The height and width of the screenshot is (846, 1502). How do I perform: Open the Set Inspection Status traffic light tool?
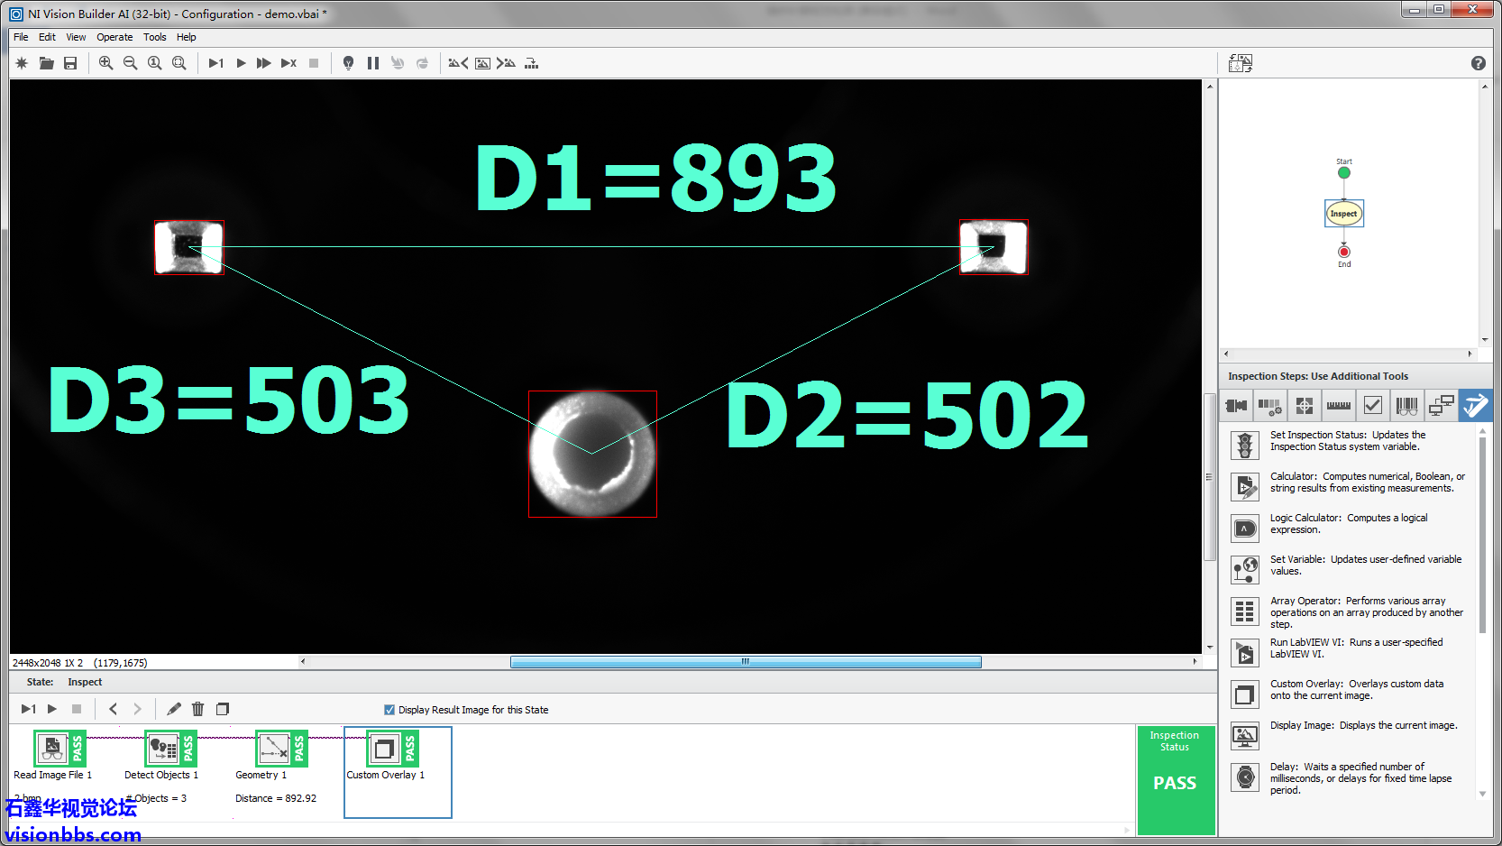click(x=1245, y=445)
